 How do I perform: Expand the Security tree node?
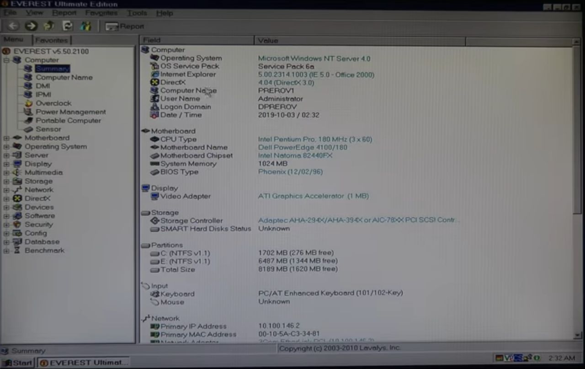(6, 225)
